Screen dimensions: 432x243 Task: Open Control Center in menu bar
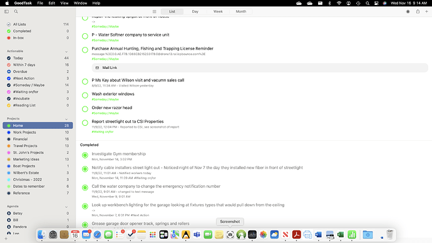pos(376,3)
